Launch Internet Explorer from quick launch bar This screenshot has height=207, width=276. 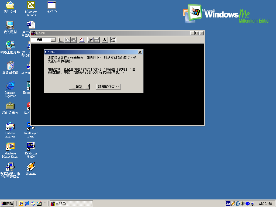click(27, 203)
